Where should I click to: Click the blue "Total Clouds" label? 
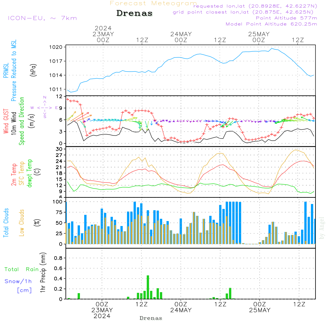pyautogui.click(x=6, y=223)
